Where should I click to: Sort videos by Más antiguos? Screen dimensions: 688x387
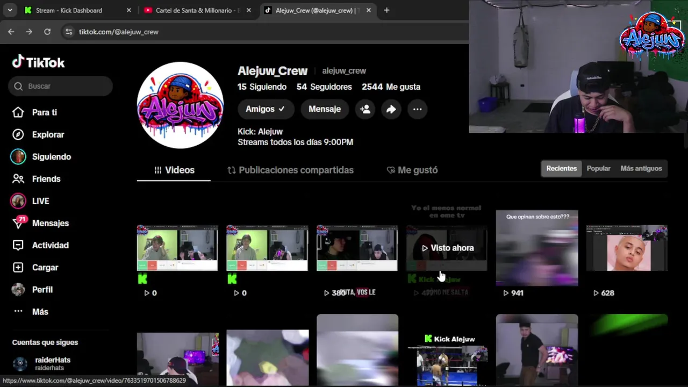click(x=641, y=168)
